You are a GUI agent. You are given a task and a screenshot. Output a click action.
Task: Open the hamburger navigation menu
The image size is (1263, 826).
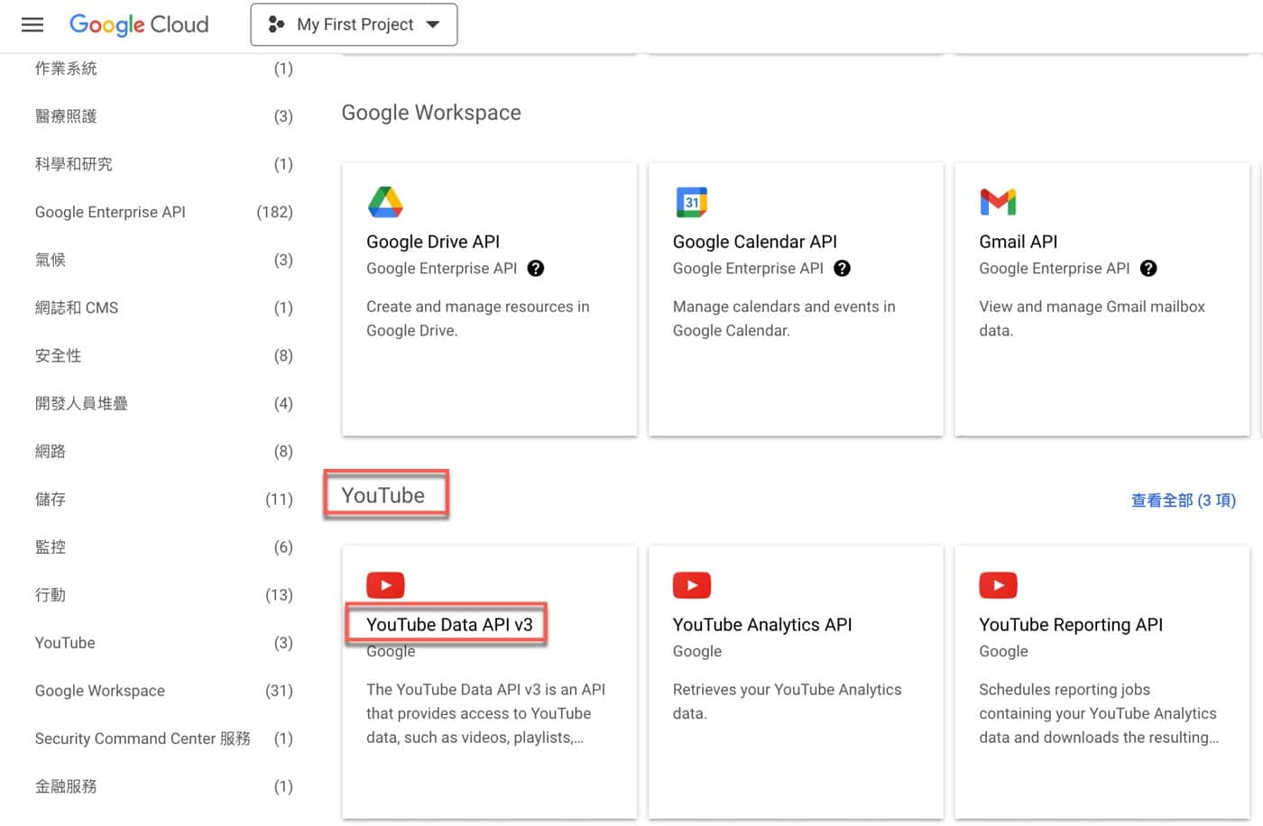pos(32,24)
